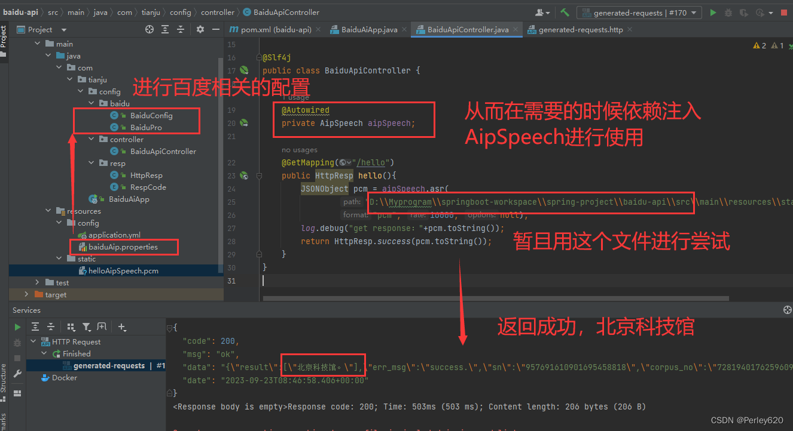Expand the target folder
The width and height of the screenshot is (793, 431).
[26, 294]
